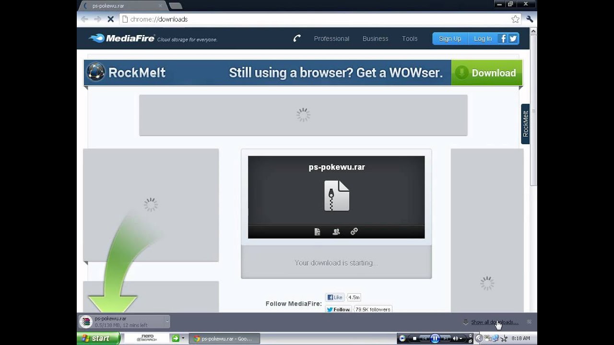Open the Business menu item

[x=375, y=38]
